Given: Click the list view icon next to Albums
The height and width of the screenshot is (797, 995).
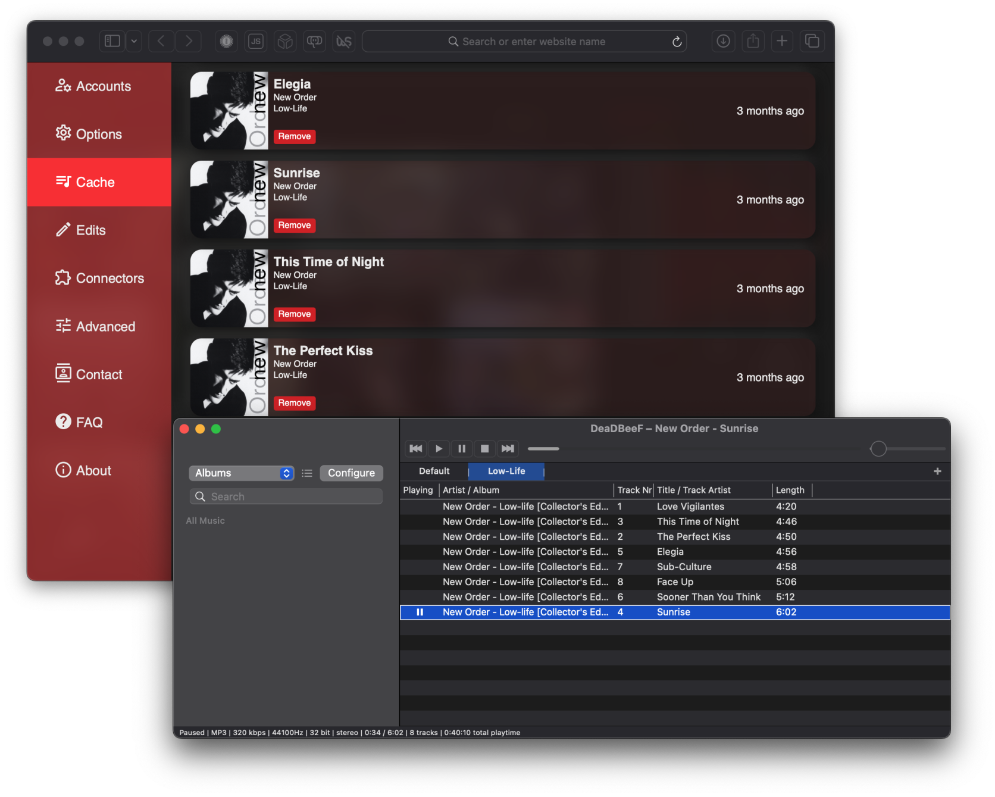Looking at the screenshot, I should tap(307, 473).
